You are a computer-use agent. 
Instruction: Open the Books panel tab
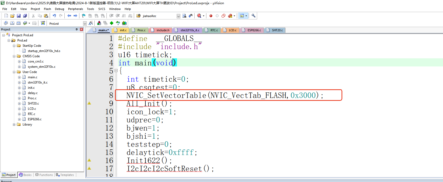click(x=25, y=175)
